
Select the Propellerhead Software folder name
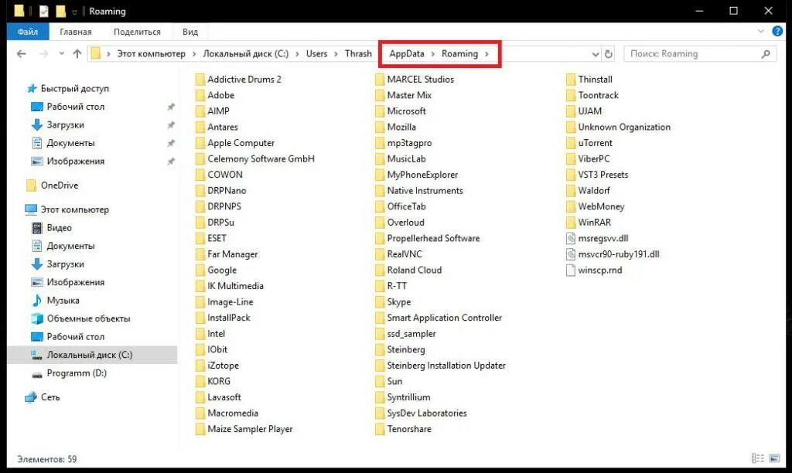click(433, 238)
